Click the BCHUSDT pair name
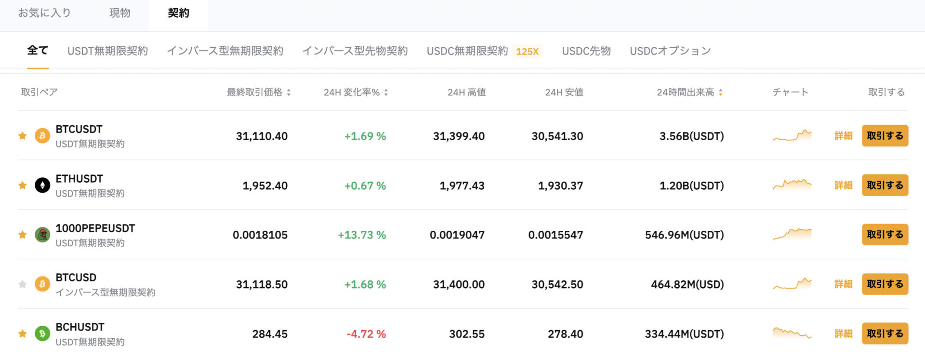Viewport: 925px width, 357px height. [80, 327]
